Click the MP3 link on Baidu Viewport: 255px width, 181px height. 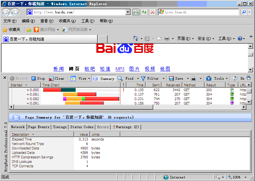[x=120, y=69]
